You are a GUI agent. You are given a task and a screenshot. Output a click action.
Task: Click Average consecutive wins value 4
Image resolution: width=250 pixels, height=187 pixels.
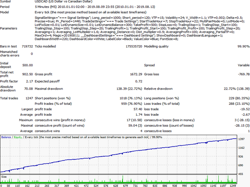point(141,131)
